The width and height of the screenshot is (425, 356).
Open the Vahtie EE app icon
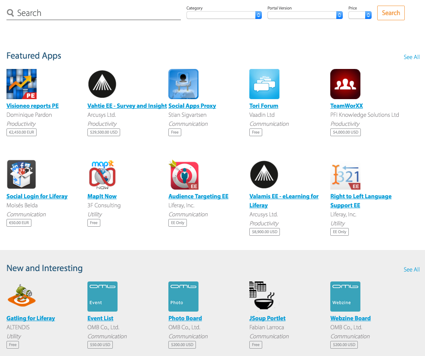coord(102,84)
